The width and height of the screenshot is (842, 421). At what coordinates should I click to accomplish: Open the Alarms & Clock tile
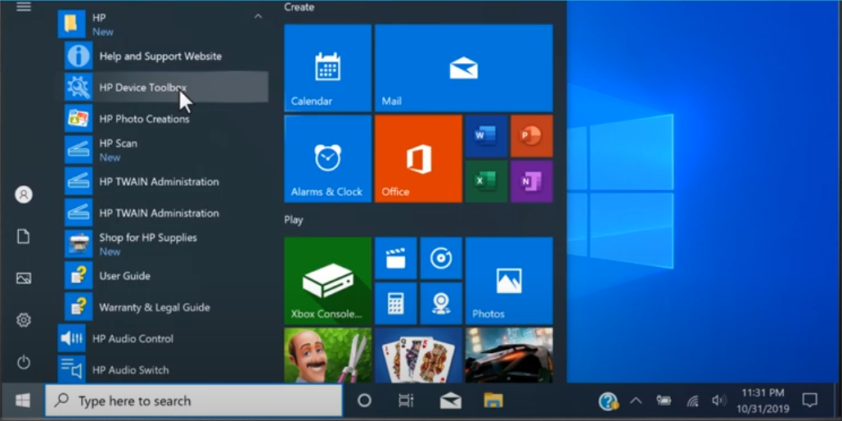coord(327,159)
